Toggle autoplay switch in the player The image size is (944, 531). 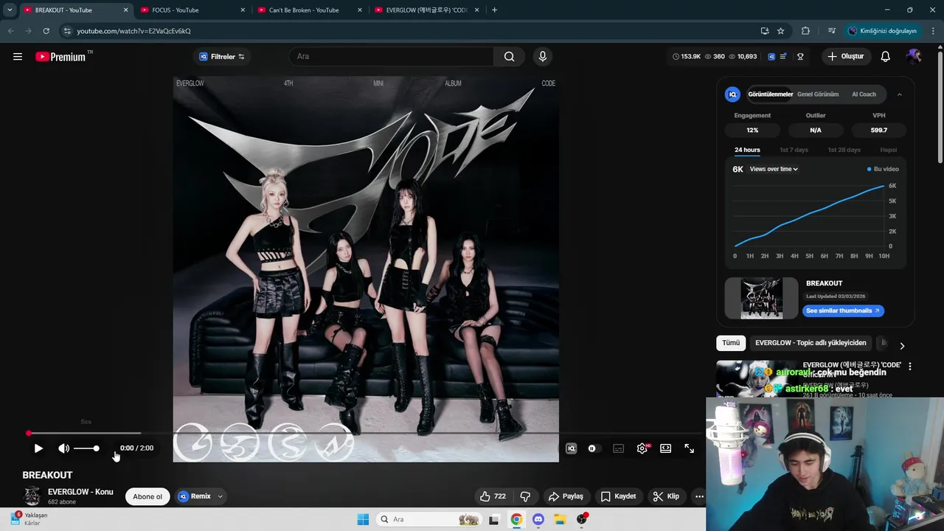tap(592, 448)
